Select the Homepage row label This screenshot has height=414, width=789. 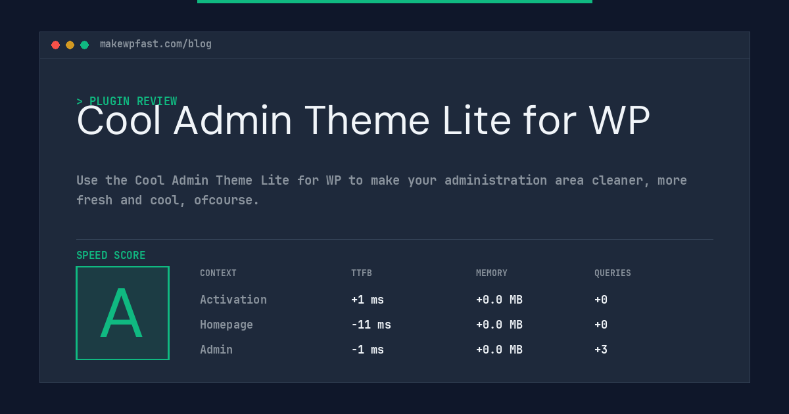pyautogui.click(x=226, y=325)
